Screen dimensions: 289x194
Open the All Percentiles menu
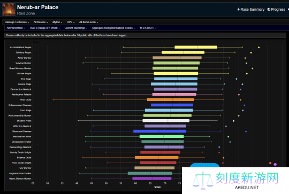pos(16,28)
